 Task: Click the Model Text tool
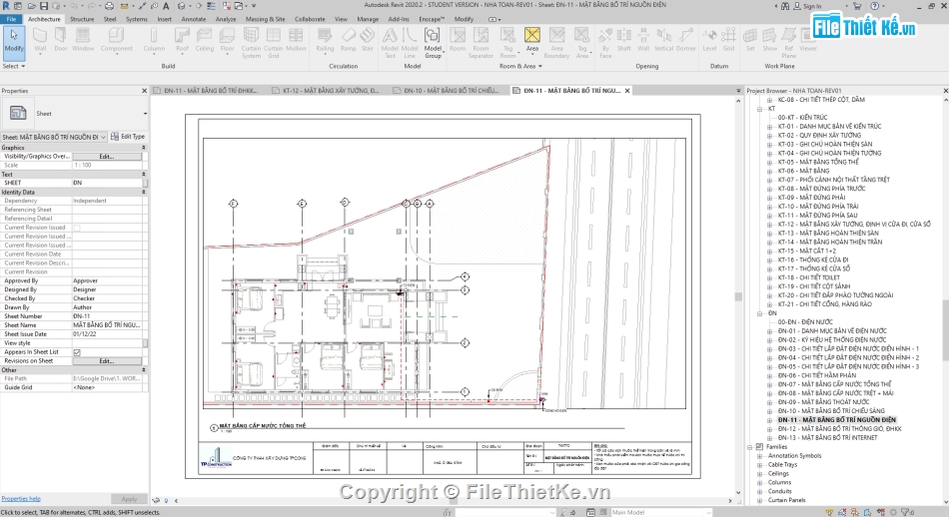[390, 43]
